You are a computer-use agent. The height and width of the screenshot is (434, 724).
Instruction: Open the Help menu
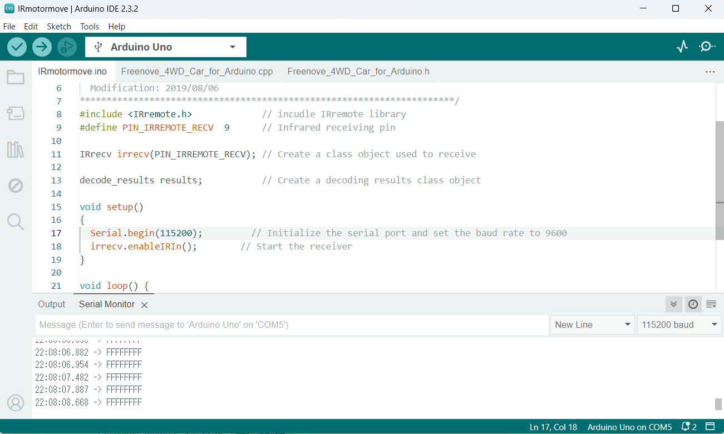pos(117,26)
